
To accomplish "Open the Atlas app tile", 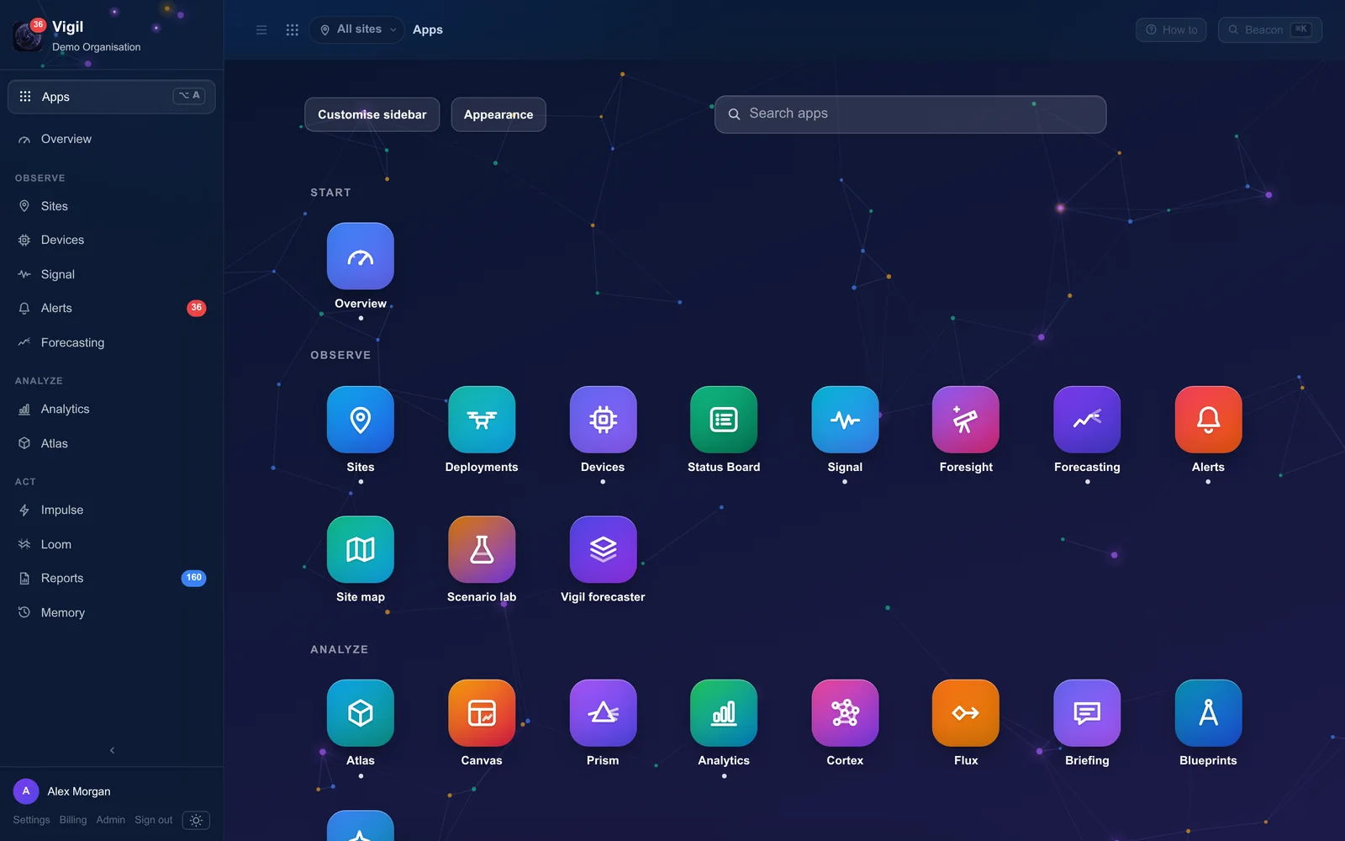I will (x=361, y=712).
